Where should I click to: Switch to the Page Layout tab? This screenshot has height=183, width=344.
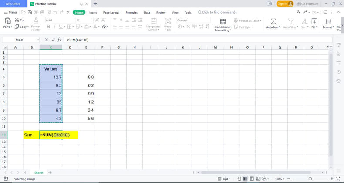[x=111, y=13]
